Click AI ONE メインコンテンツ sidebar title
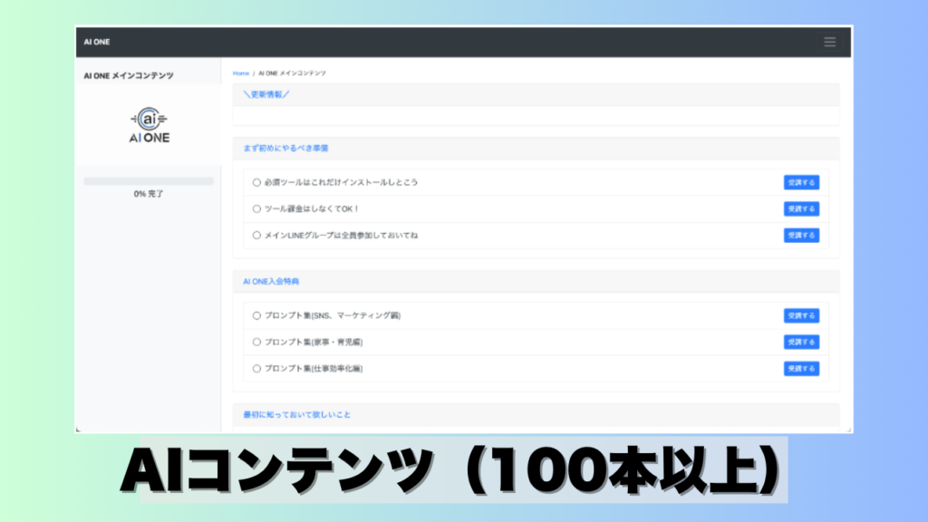 (129, 76)
